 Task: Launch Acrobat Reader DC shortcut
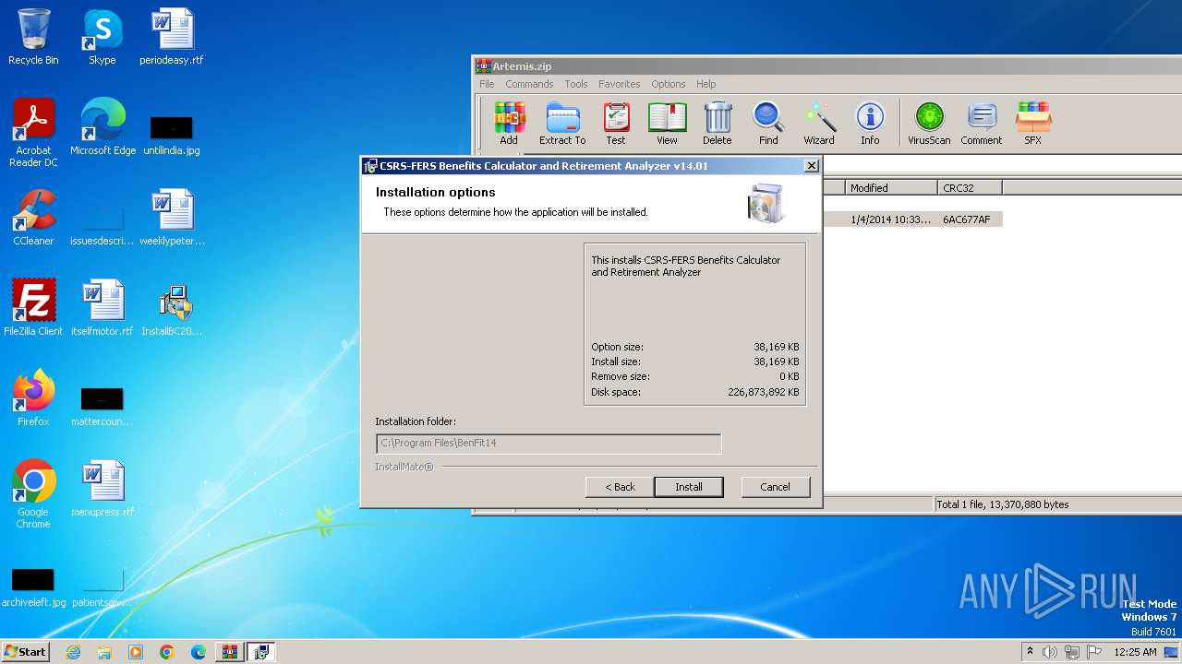(x=33, y=133)
